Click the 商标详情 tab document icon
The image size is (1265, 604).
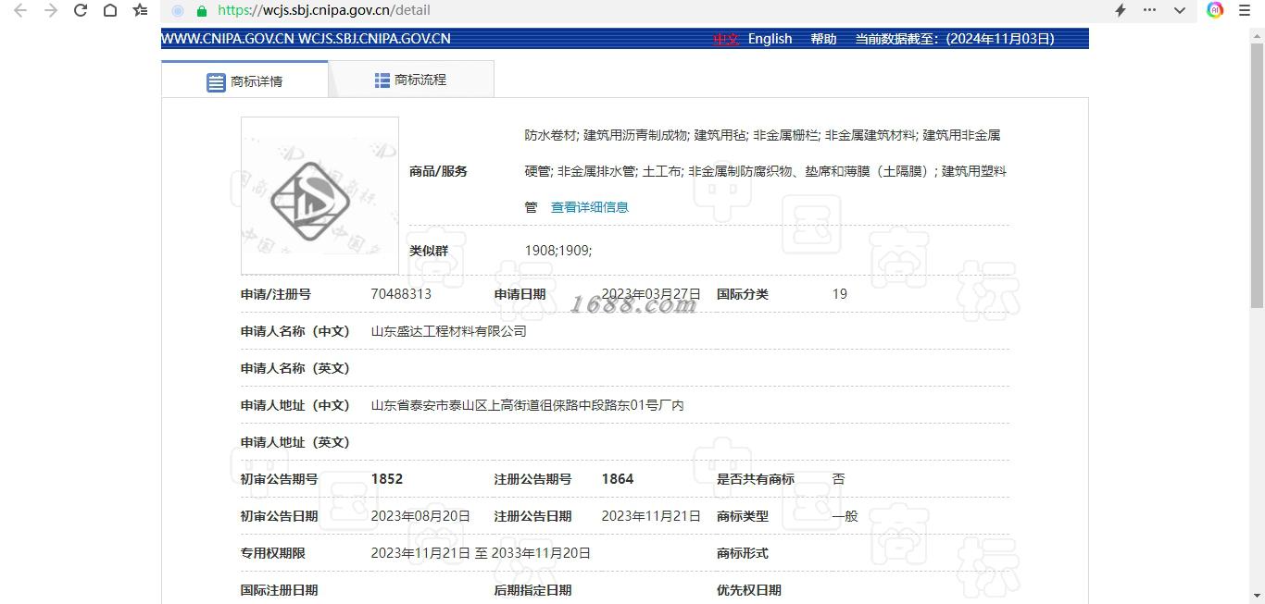point(216,82)
